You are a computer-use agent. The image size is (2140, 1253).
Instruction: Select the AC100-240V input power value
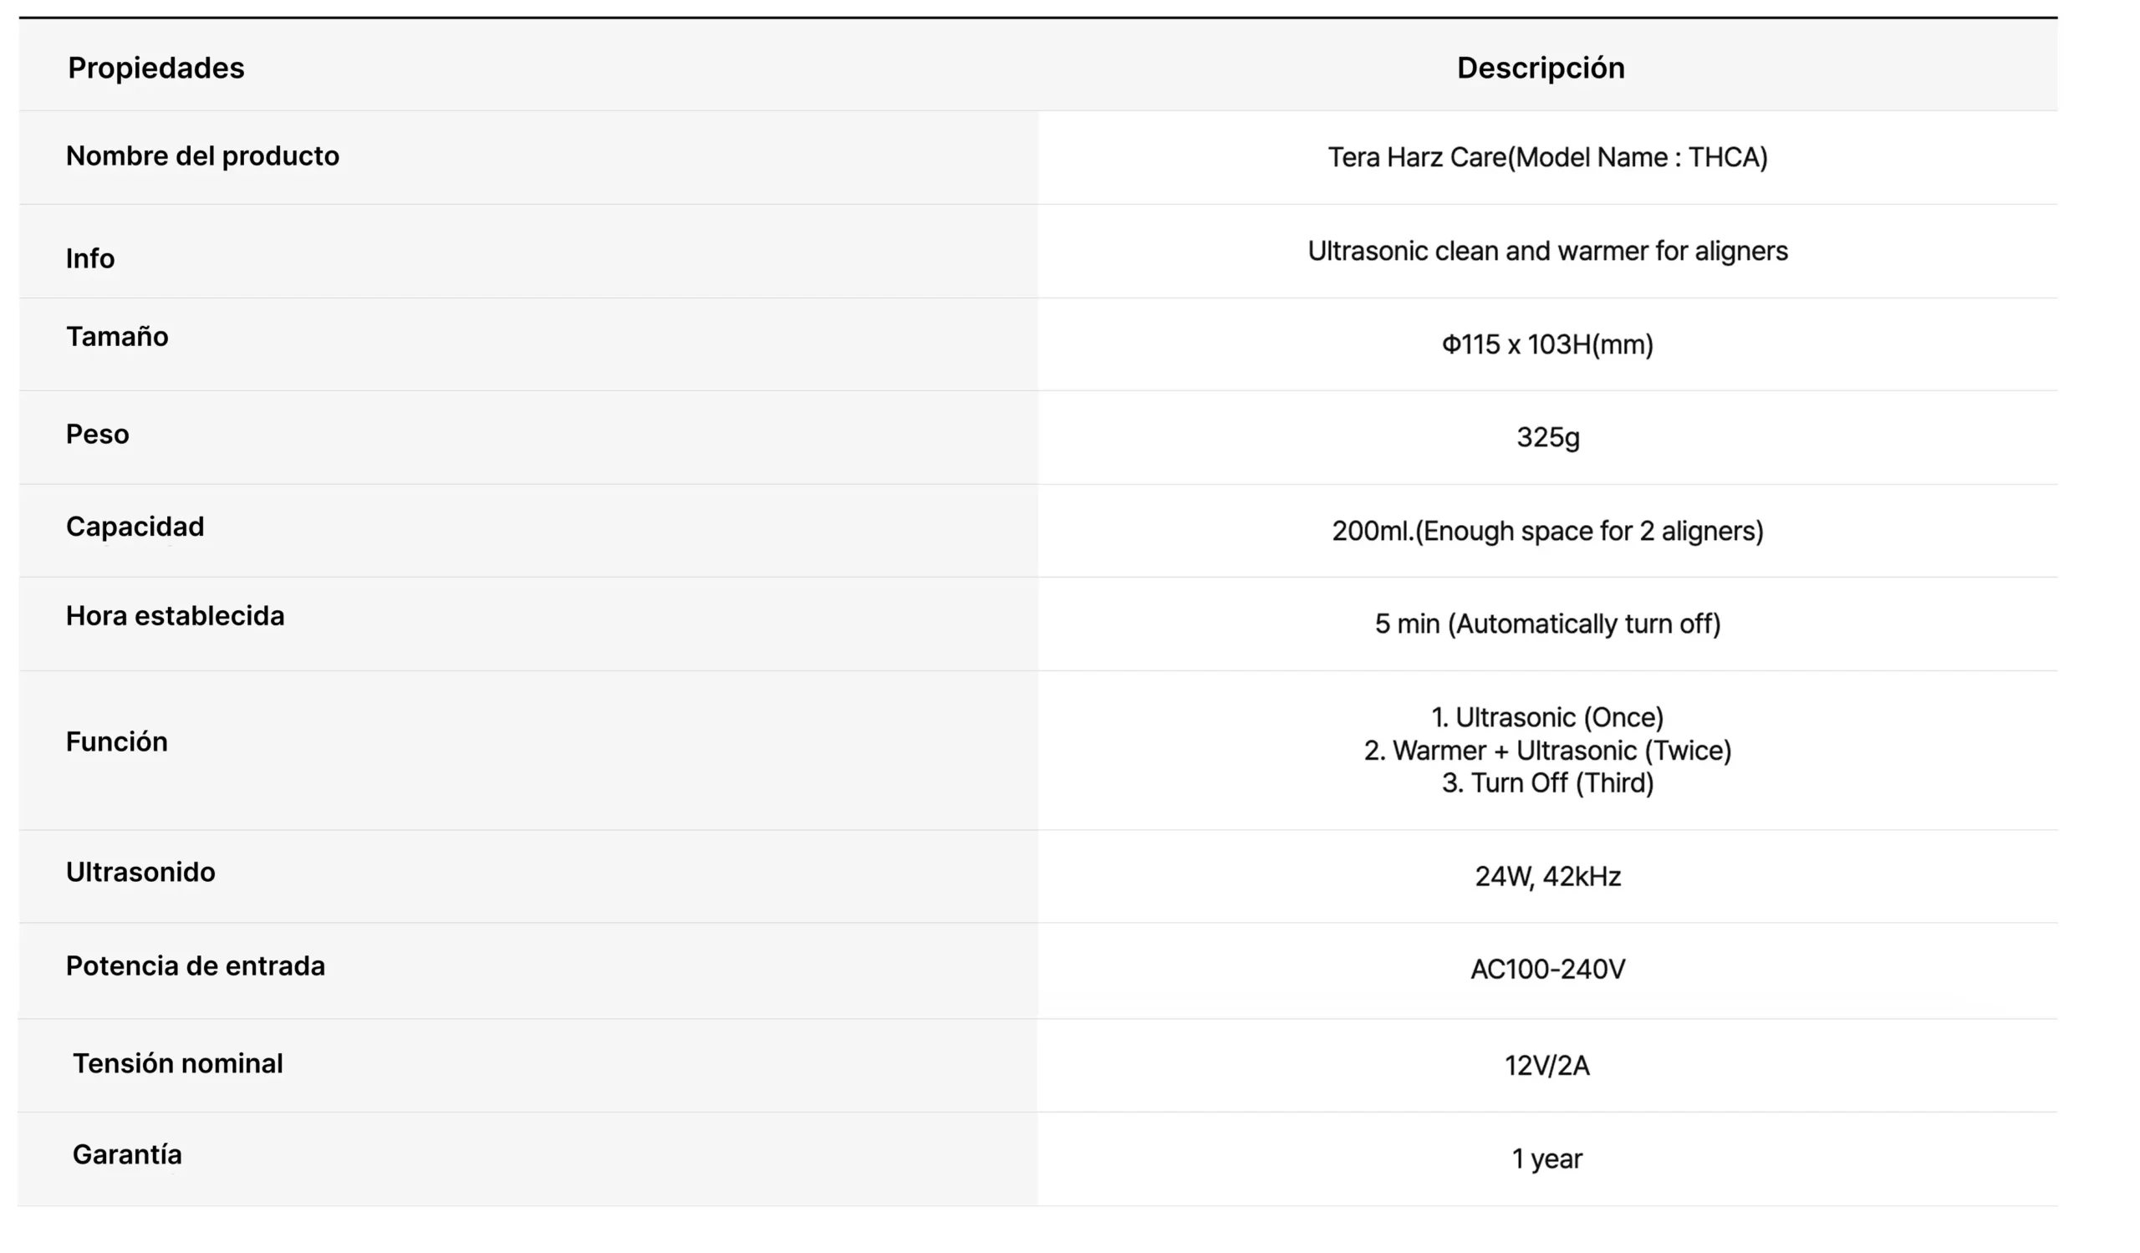tap(1547, 970)
